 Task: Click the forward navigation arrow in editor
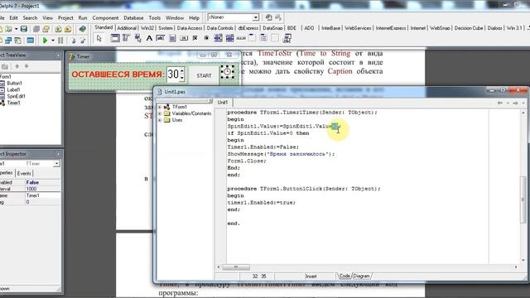click(515, 103)
